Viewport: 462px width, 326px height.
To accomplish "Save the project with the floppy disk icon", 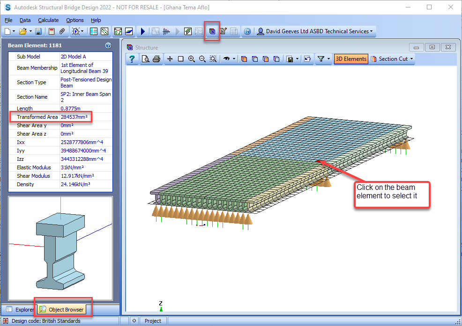I will coord(38,31).
